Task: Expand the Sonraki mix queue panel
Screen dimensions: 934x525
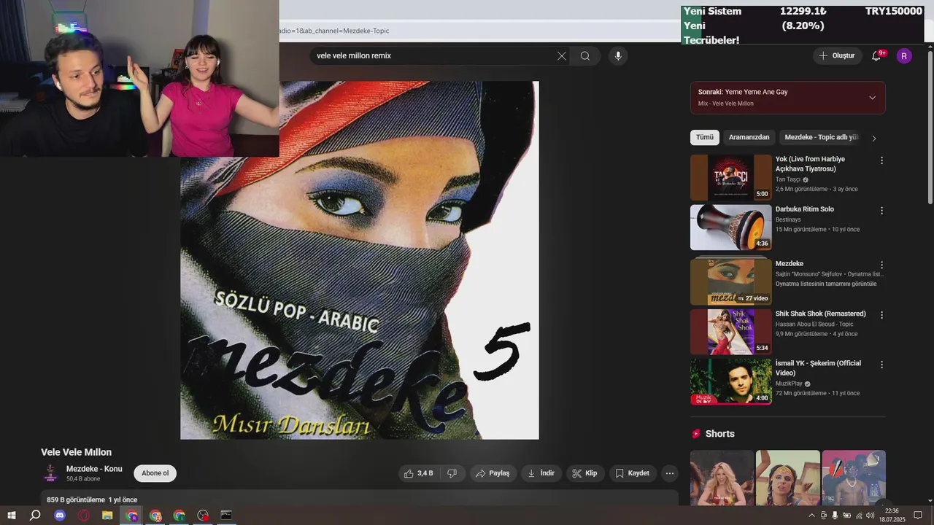Action: click(872, 98)
